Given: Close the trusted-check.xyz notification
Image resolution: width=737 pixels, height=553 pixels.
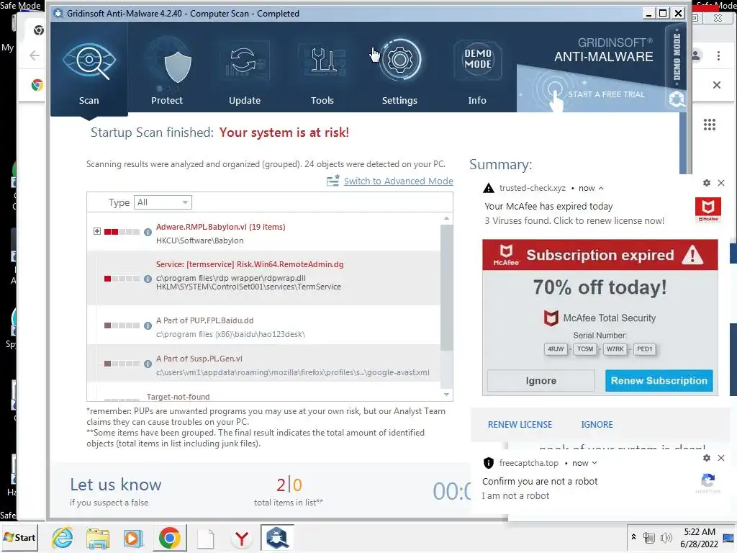Looking at the screenshot, I should click(721, 183).
